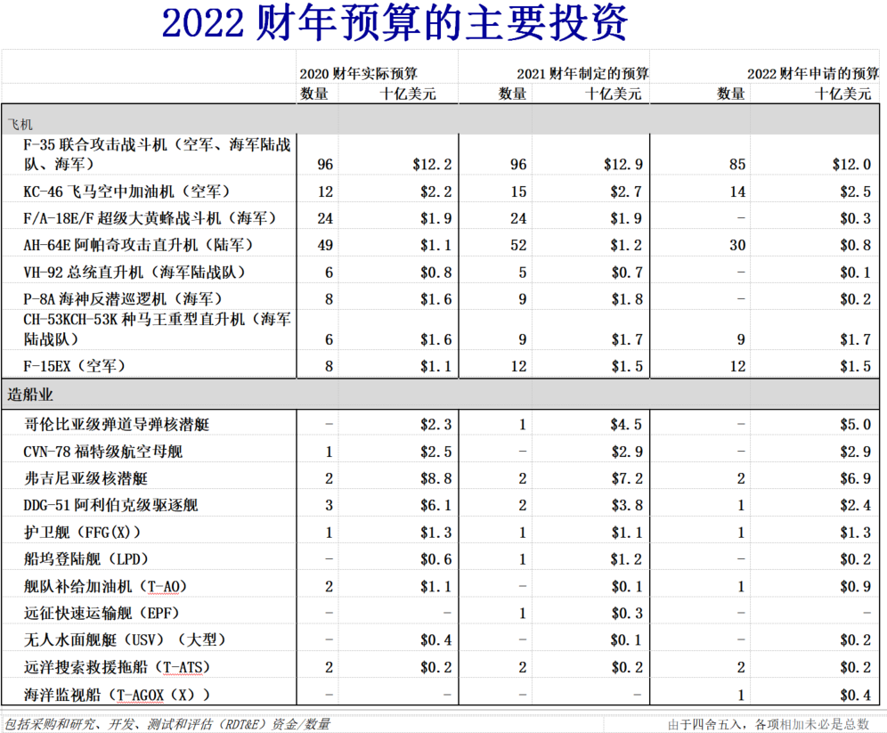
Task: Select the "2021 财年制定的预算" header cell
Action: [582, 73]
